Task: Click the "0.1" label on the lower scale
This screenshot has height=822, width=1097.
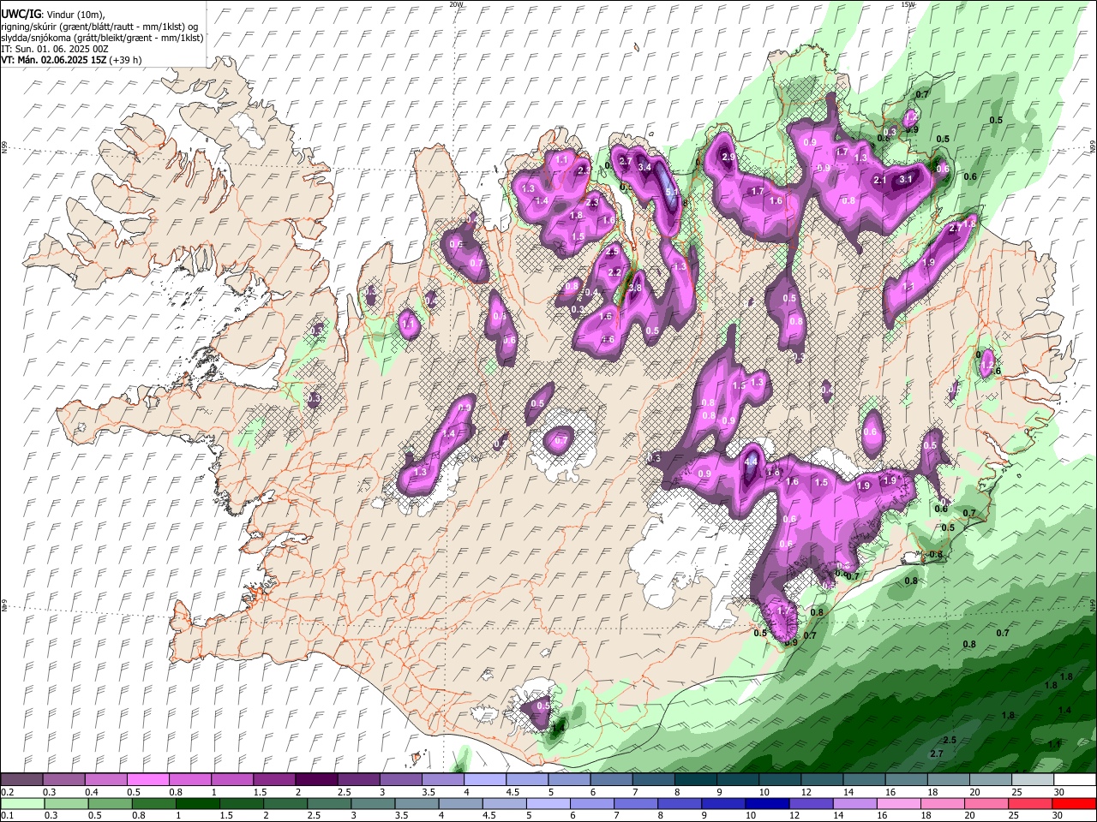Action: pyautogui.click(x=6, y=816)
